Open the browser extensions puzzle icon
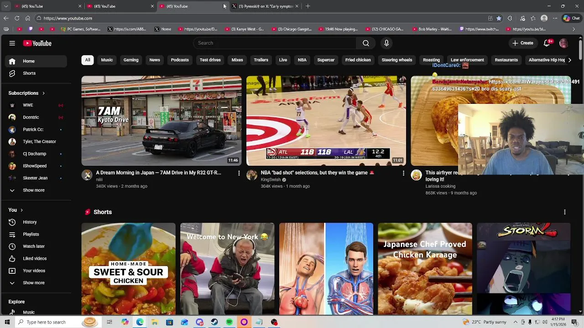 (510, 18)
